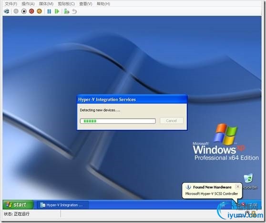This screenshot has width=266, height=223.
Task: Open the 剪贴板(C) menu
Action: (x=66, y=4)
